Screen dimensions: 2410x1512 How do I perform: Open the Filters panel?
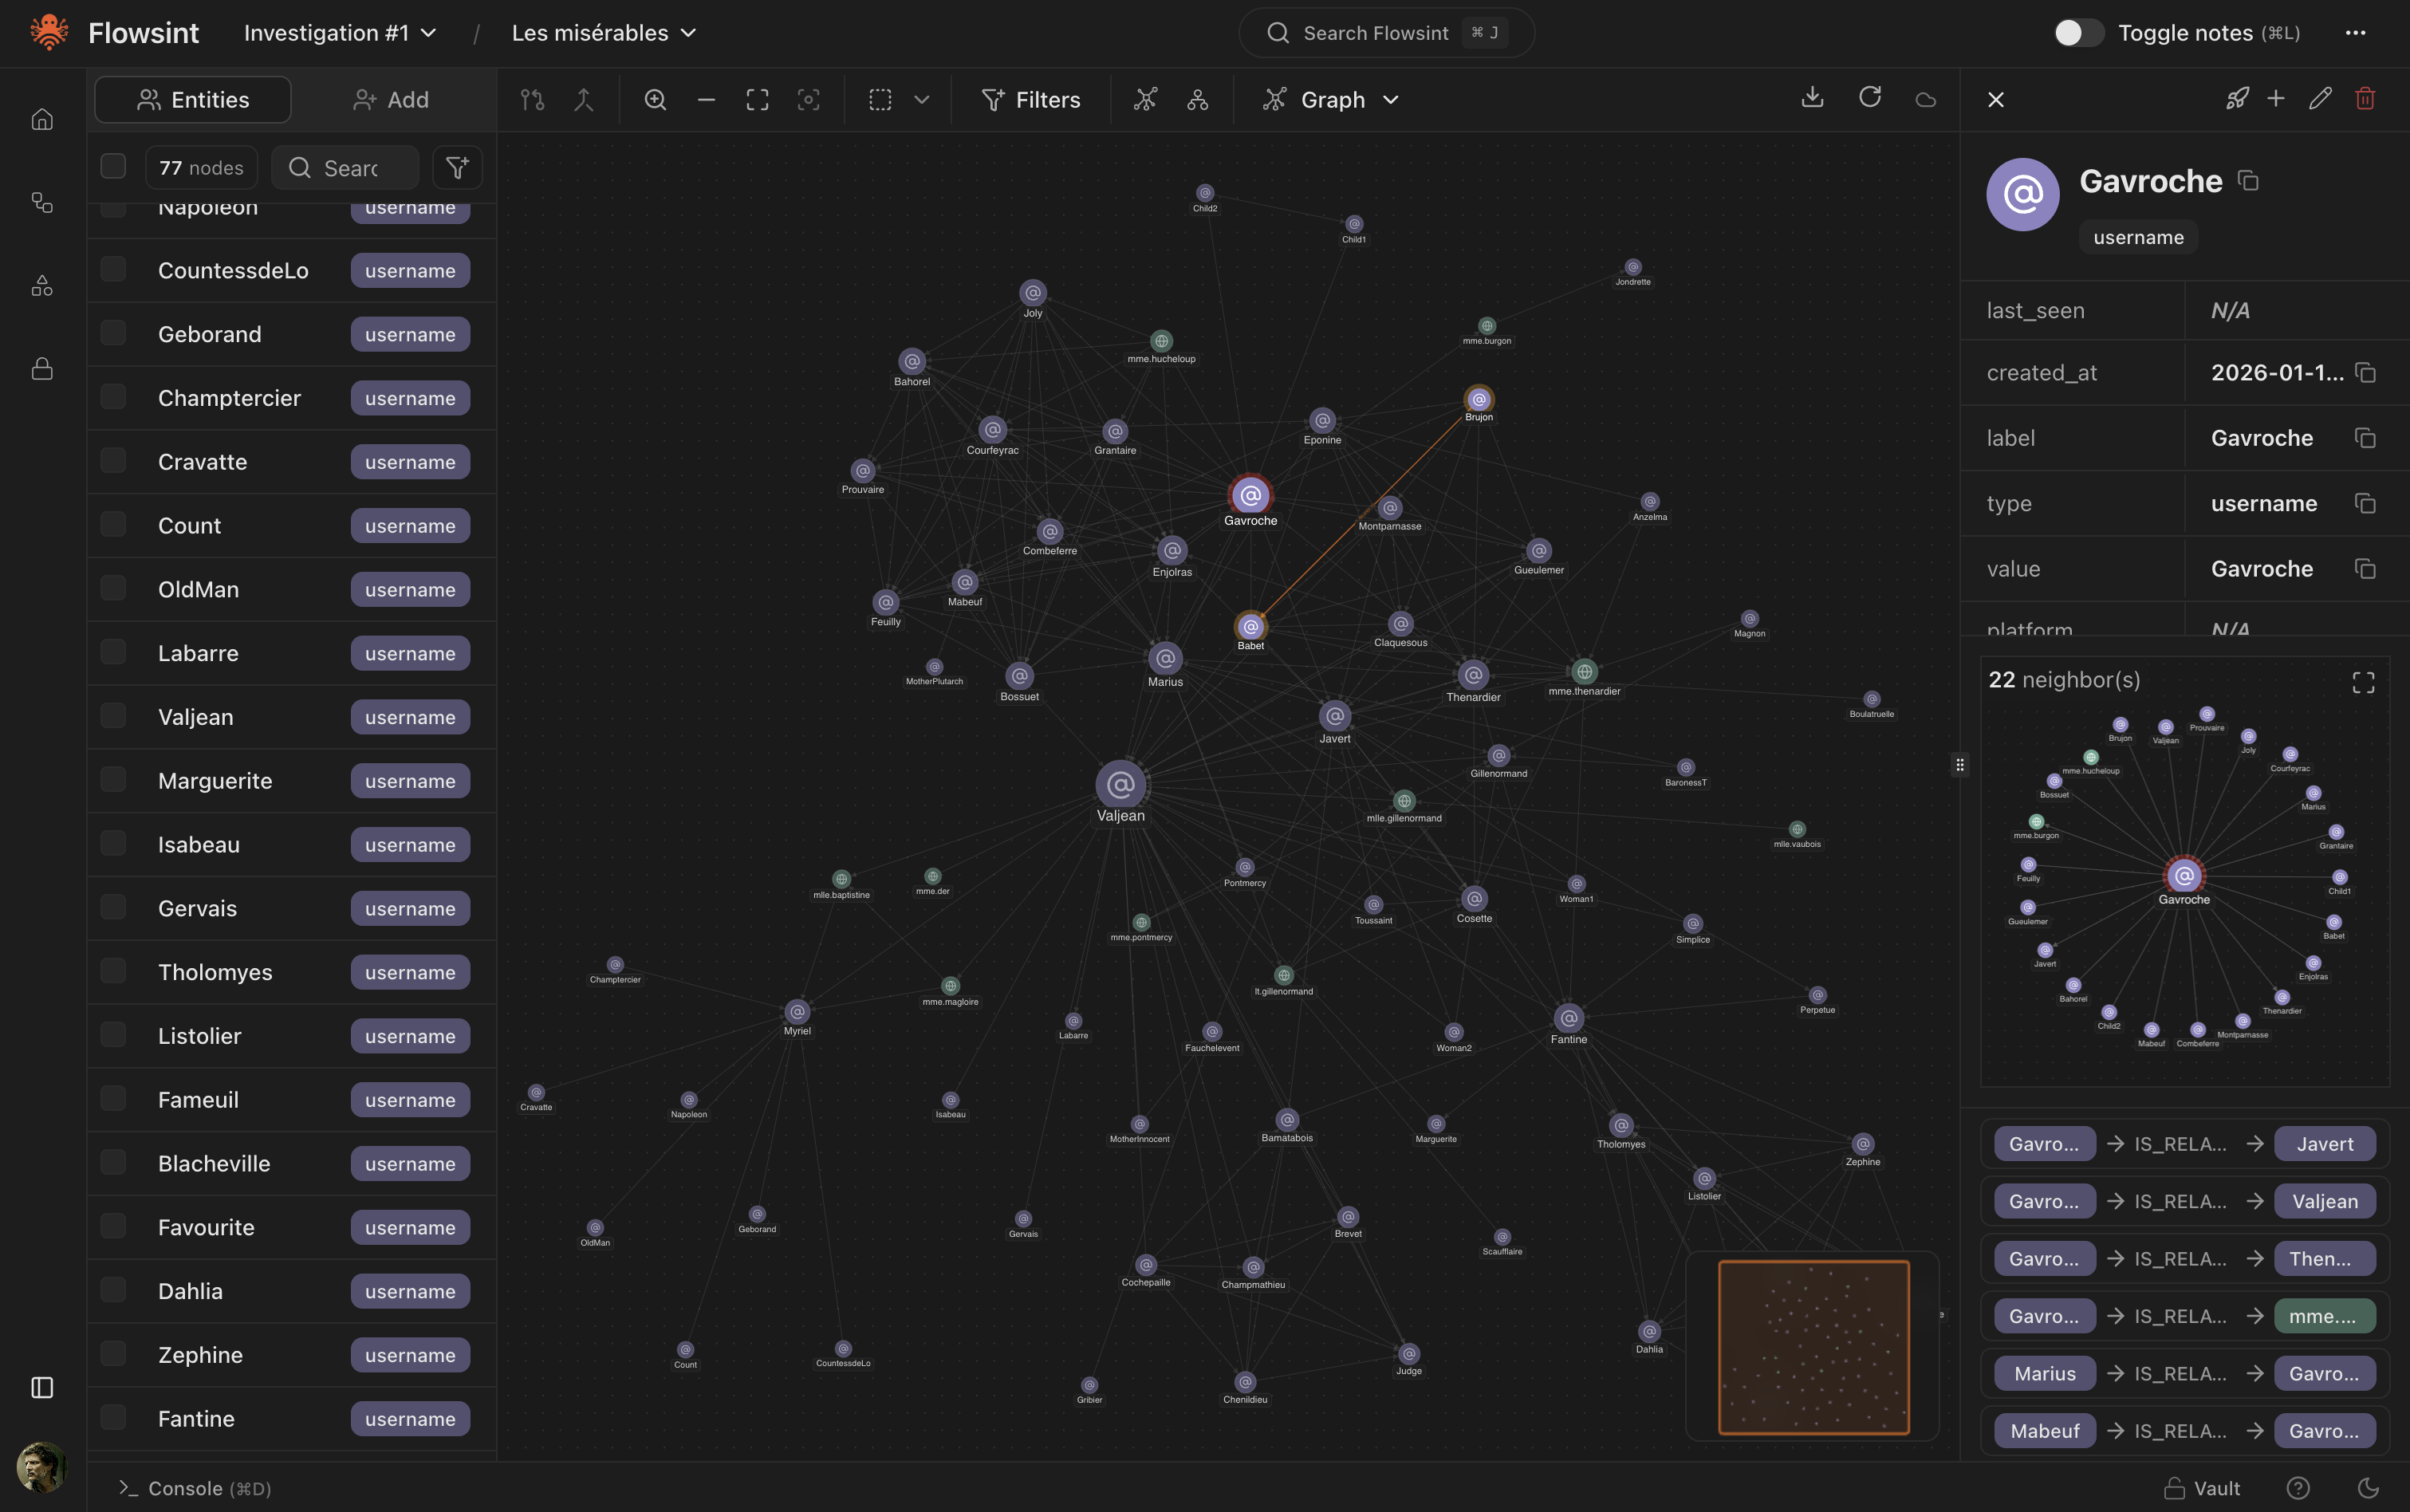point(1031,99)
